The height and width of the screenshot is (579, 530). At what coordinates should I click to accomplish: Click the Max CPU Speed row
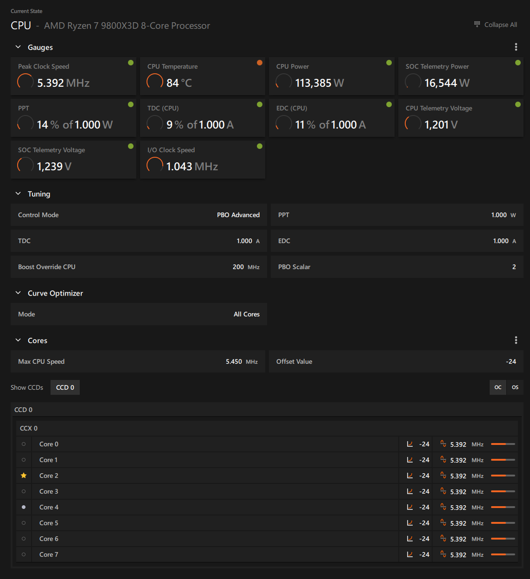click(x=138, y=361)
